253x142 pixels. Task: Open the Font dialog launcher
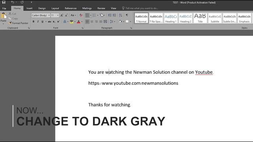(x=83, y=28)
